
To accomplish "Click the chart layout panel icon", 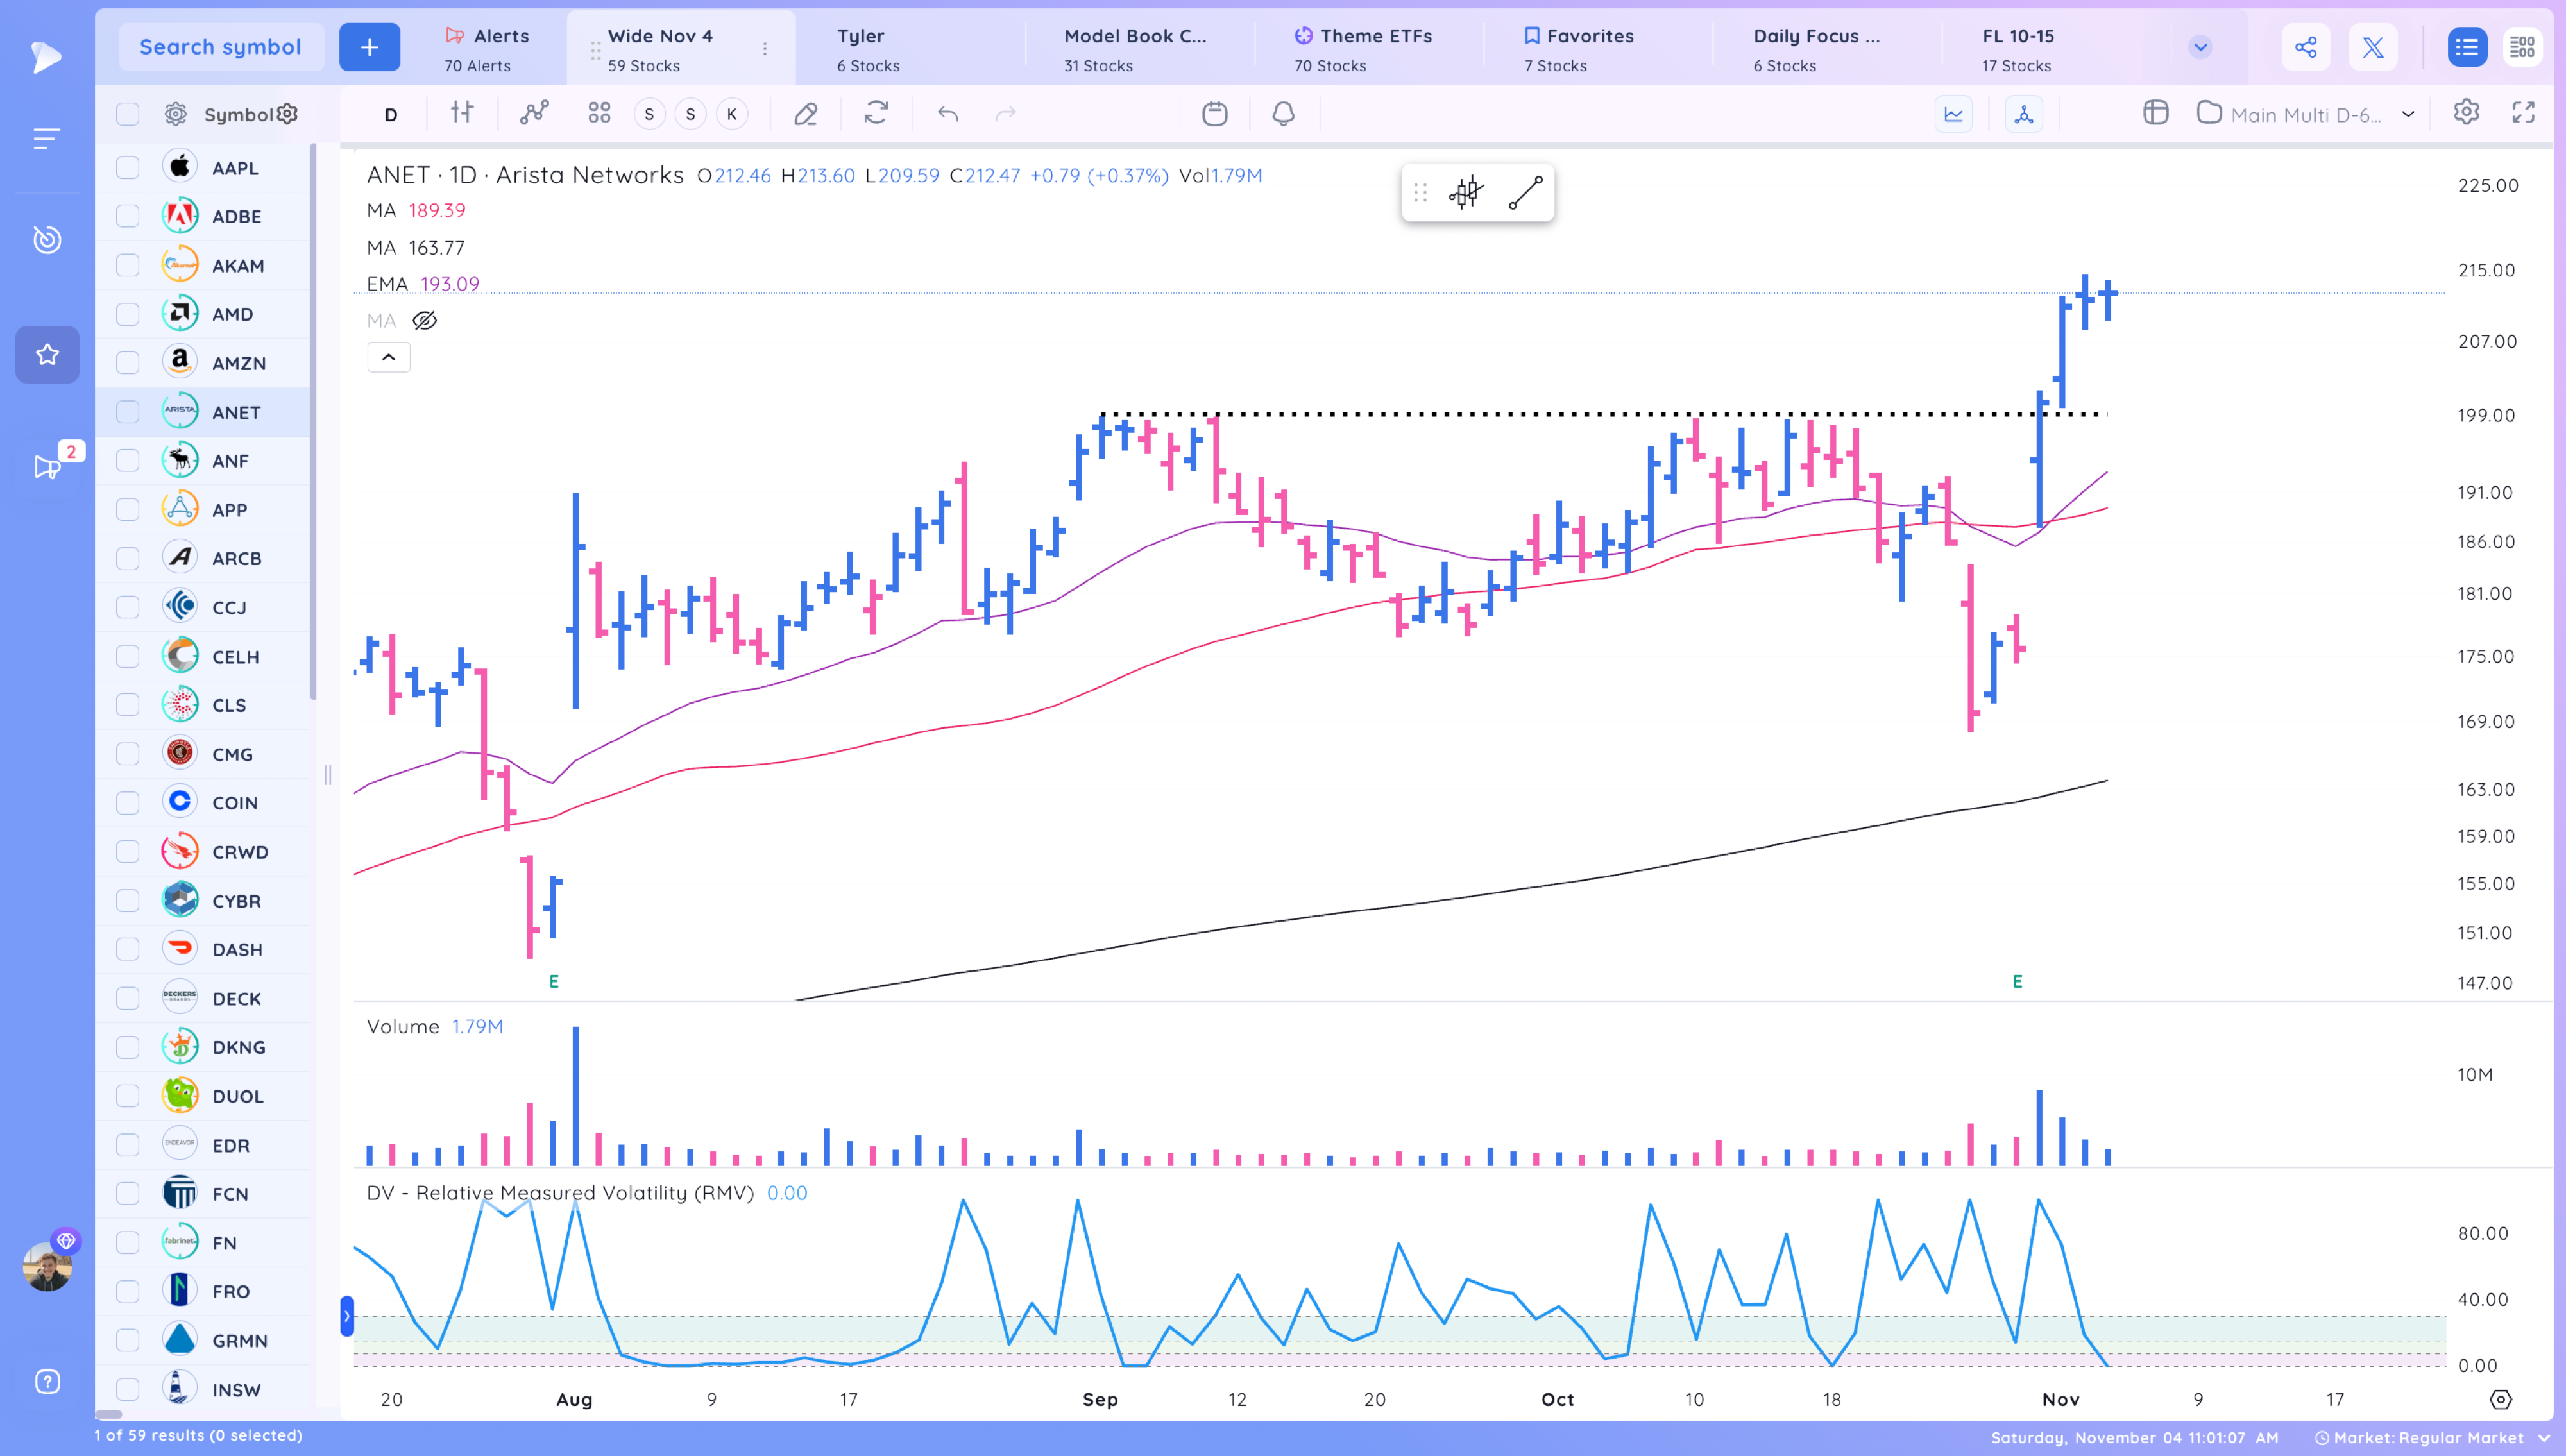I will click(2155, 112).
